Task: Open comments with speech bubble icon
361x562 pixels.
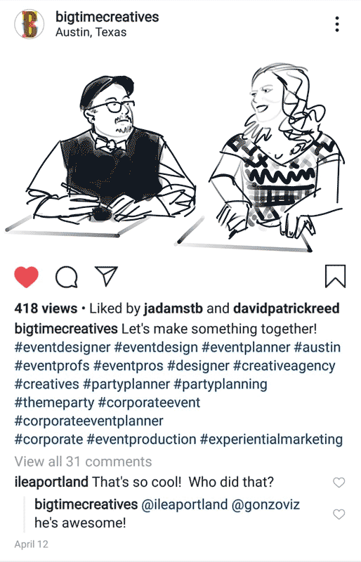Action: [x=66, y=277]
